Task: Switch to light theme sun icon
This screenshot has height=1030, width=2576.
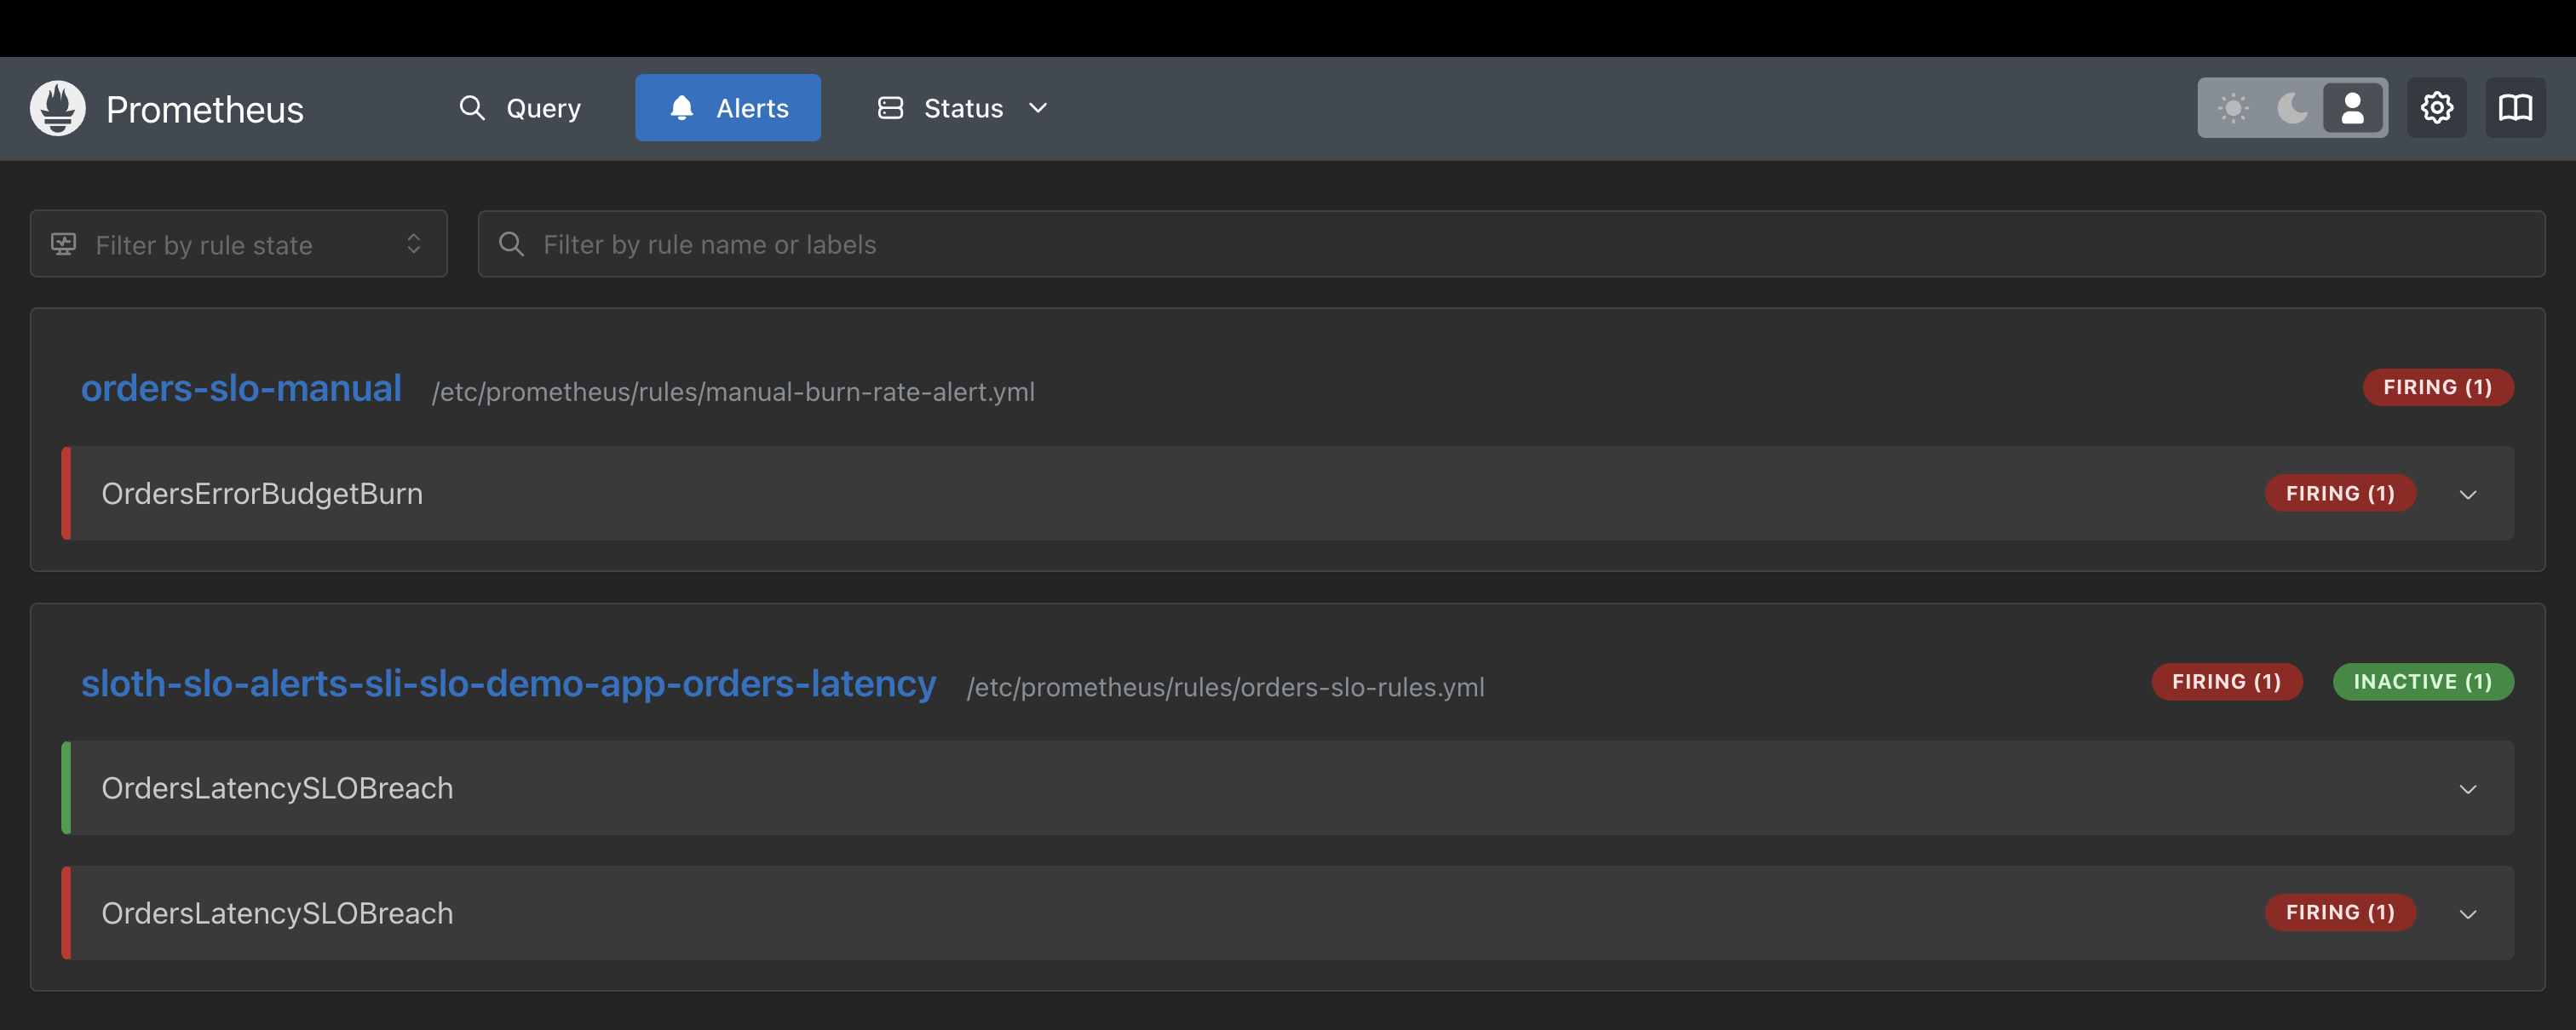Action: 2233,108
